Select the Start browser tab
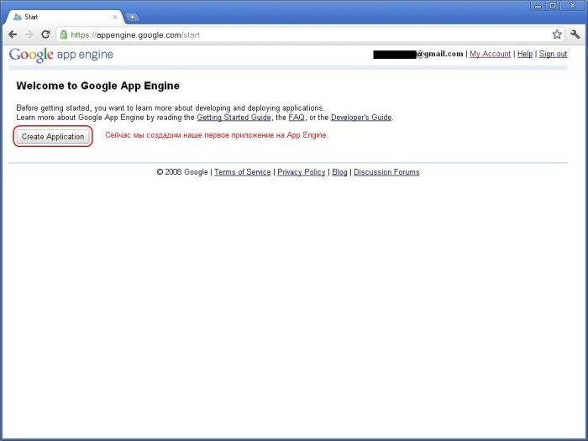The width and height of the screenshot is (588, 441). click(x=65, y=17)
